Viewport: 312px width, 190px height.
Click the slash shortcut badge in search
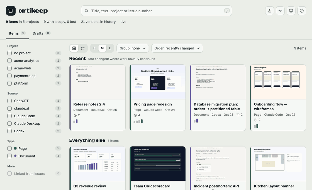tap(227, 11)
